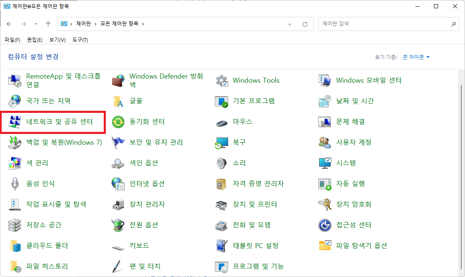
Task: Click the 펜 및 터치 pen icon
Action: coord(117,266)
